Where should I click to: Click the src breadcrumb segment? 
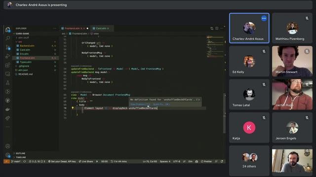pyautogui.click(x=64, y=34)
